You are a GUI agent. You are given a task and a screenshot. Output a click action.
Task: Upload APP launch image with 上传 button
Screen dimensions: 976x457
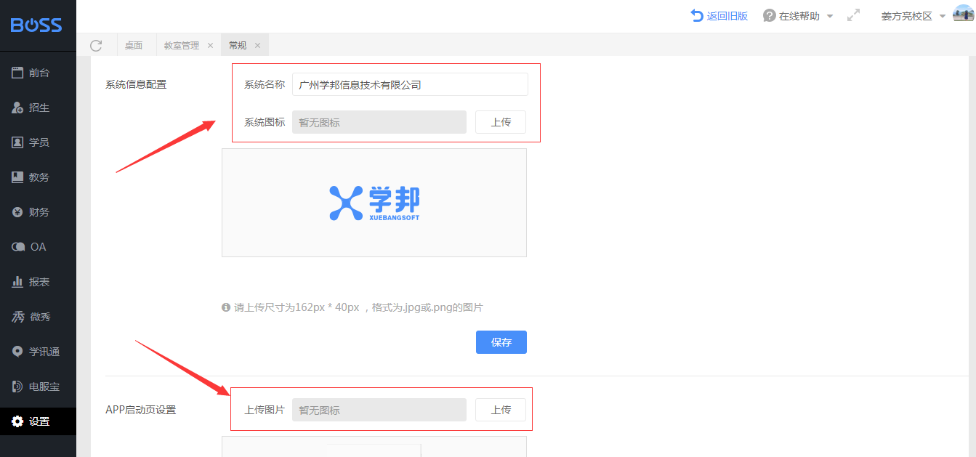(501, 410)
